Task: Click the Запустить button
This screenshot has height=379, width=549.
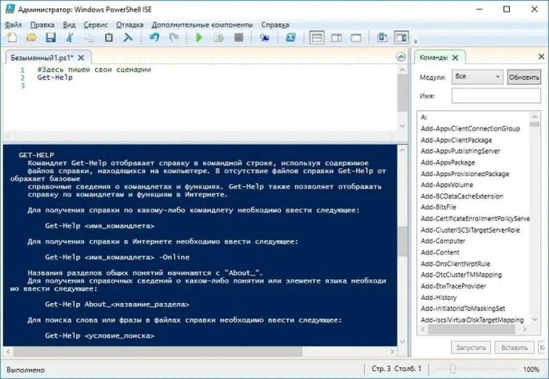Action: point(471,347)
